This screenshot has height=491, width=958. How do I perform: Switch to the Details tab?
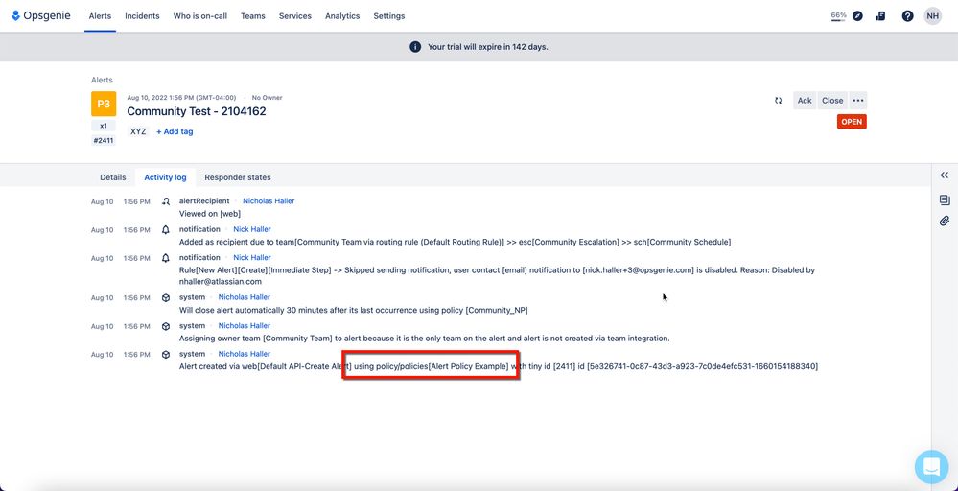[x=113, y=177]
